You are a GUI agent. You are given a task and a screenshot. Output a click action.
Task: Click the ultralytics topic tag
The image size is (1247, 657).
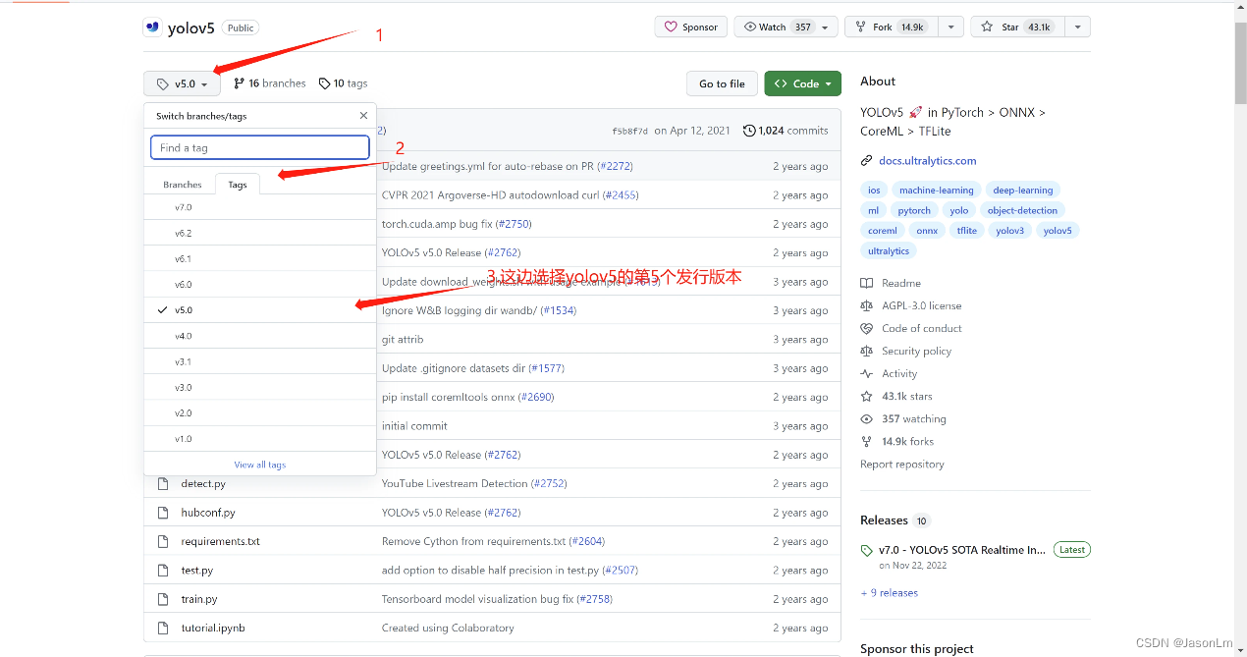(889, 251)
